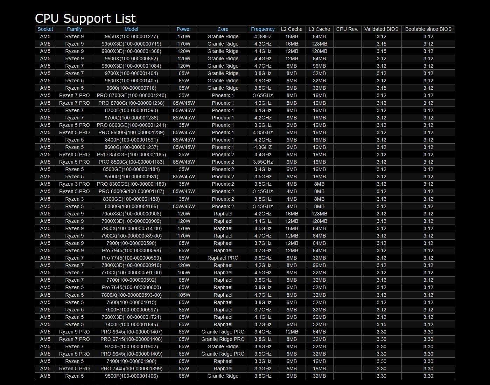Image resolution: width=490 pixels, height=385 pixels.
Task: Click the L2 Cache column header
Action: coord(292,29)
